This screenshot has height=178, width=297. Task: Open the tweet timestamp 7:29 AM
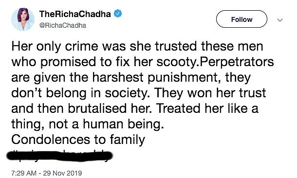(24, 173)
